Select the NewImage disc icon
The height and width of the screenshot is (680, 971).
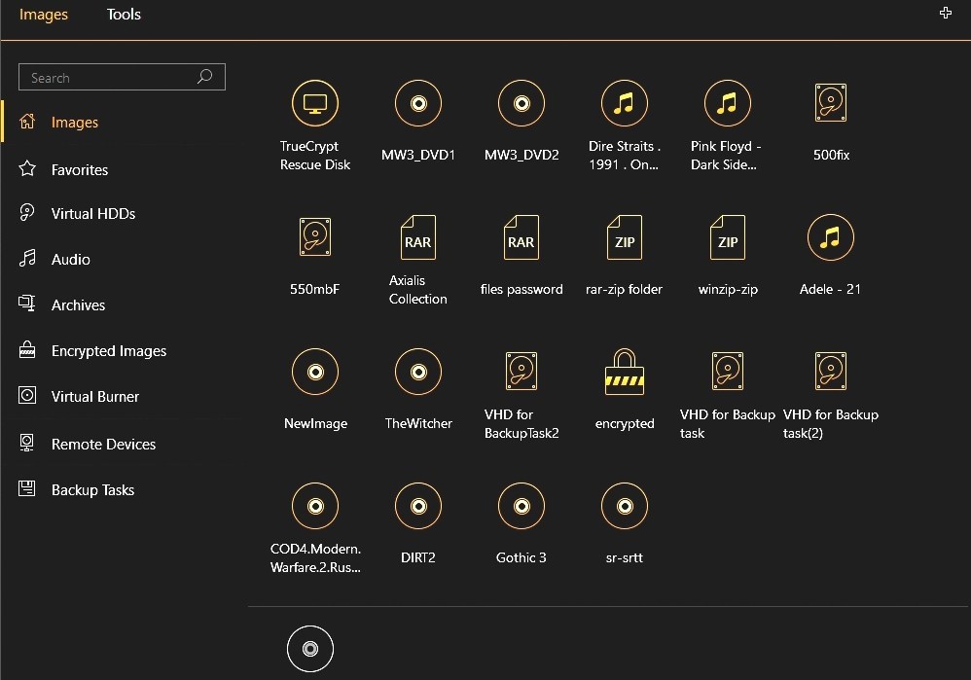tap(315, 372)
